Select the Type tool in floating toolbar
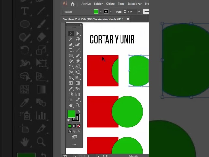 click(x=71, y=50)
